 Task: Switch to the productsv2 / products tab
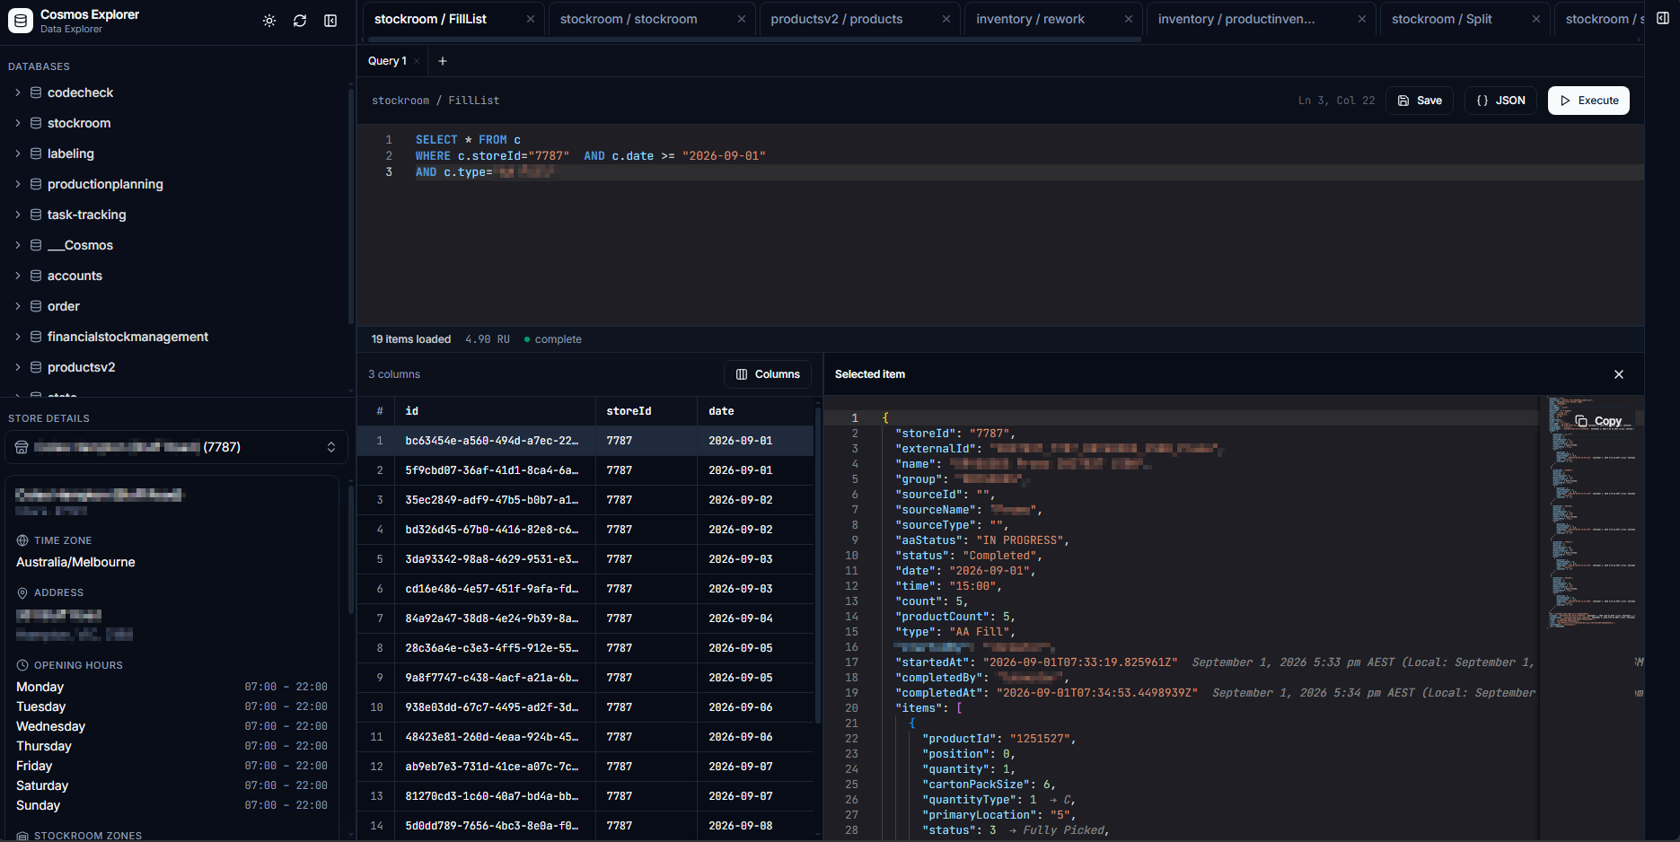tap(837, 19)
